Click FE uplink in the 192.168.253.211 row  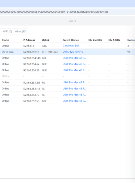pyautogui.click(x=43, y=82)
